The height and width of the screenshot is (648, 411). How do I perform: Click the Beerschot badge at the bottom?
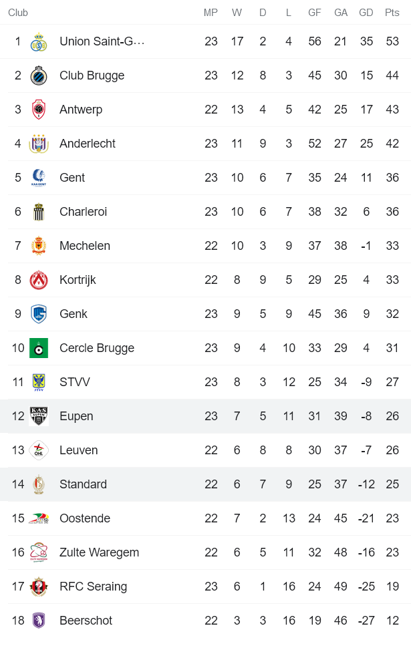click(39, 620)
